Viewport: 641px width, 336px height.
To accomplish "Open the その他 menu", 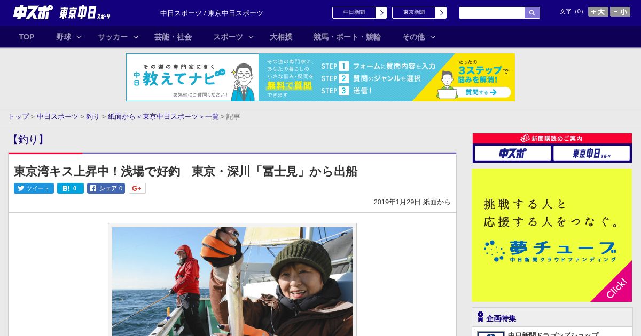I will [x=413, y=37].
